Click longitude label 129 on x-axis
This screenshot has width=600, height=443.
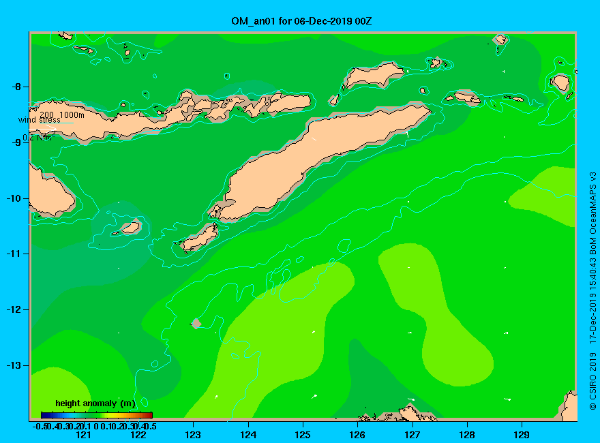(x=522, y=435)
